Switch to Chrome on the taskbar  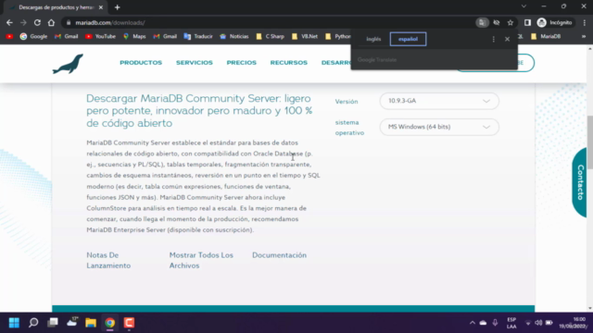(110, 323)
